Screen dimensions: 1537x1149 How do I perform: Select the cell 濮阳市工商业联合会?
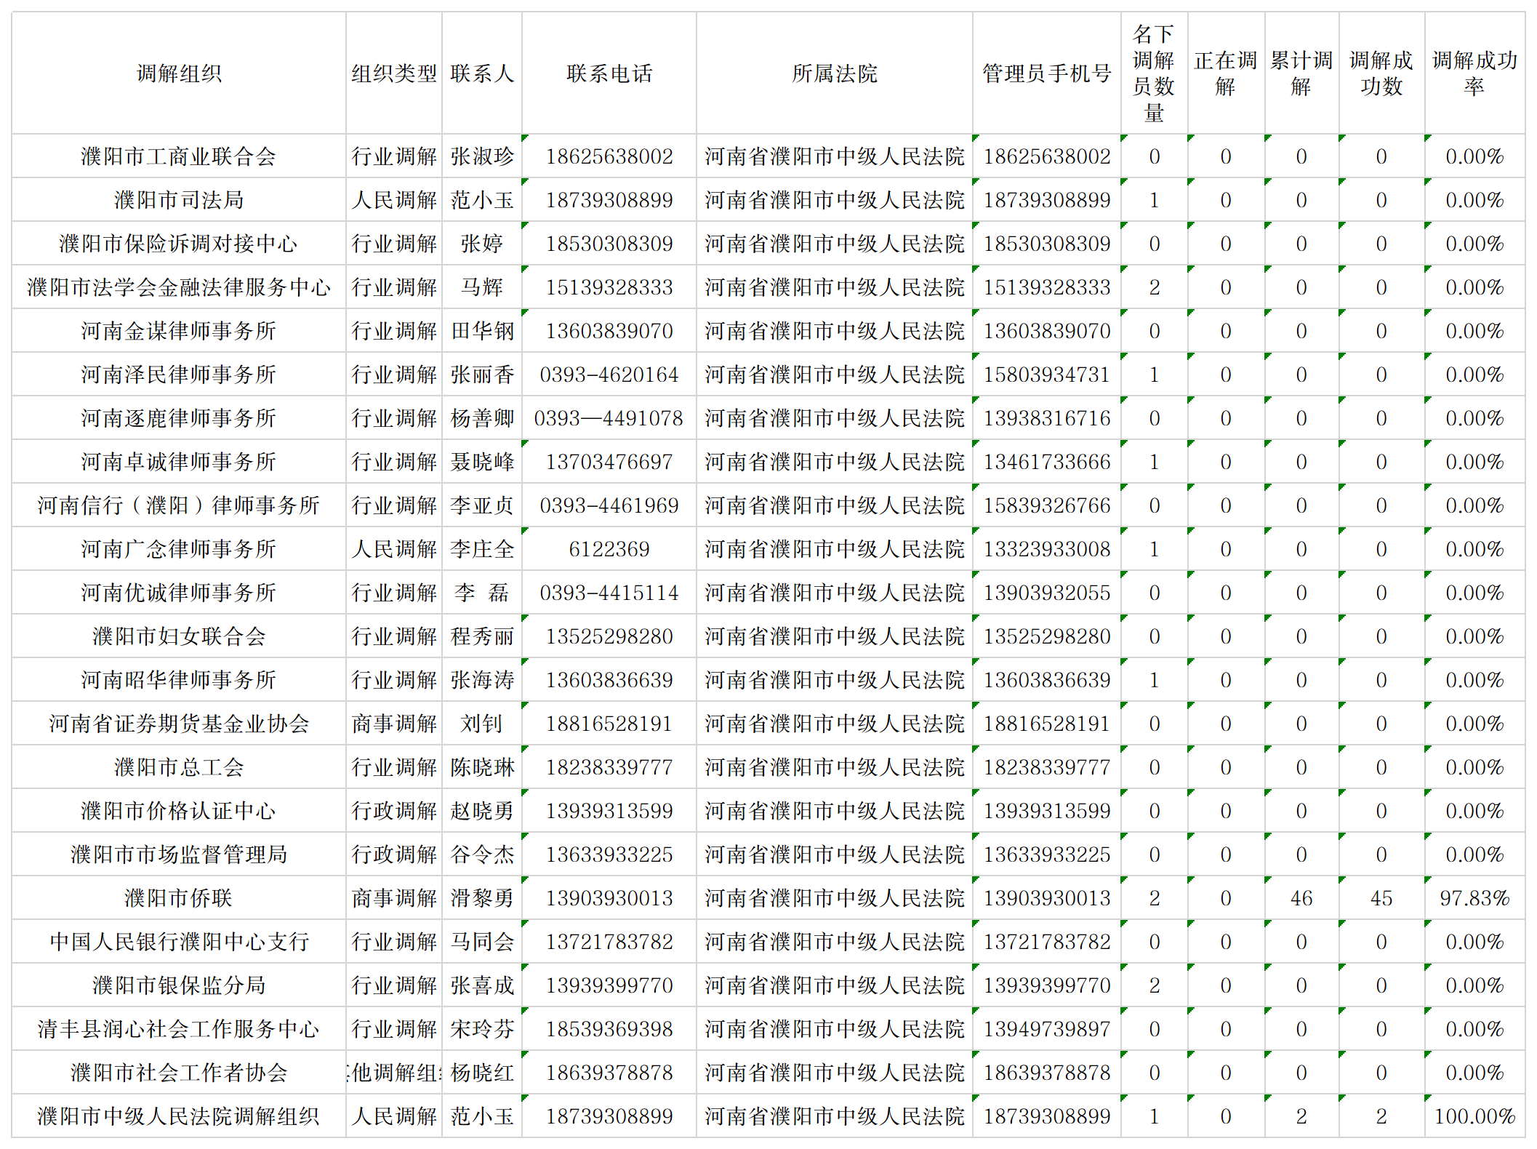tap(179, 156)
